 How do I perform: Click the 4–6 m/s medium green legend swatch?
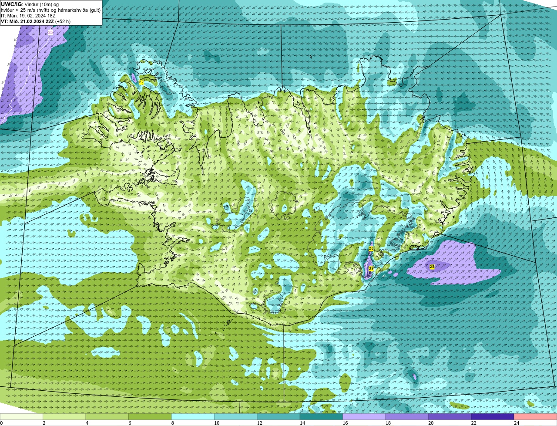click(107, 417)
